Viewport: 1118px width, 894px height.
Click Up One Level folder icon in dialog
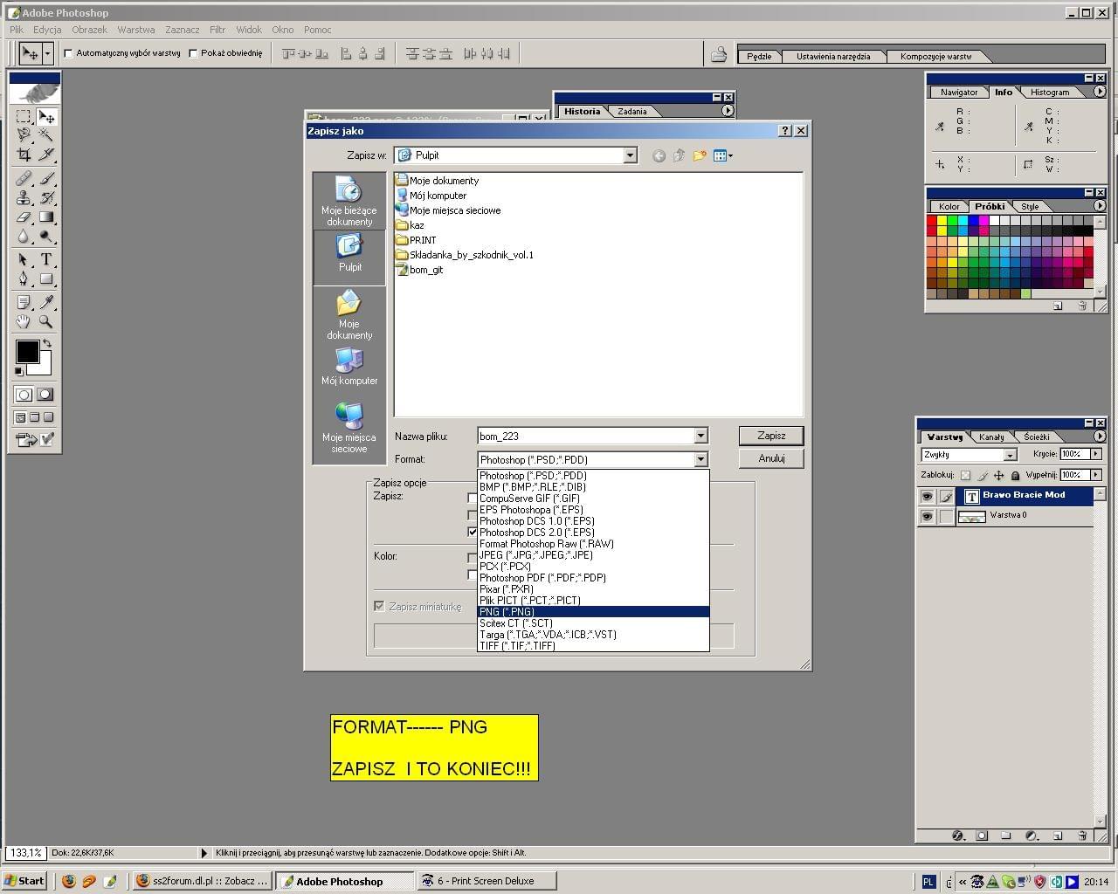tap(679, 155)
